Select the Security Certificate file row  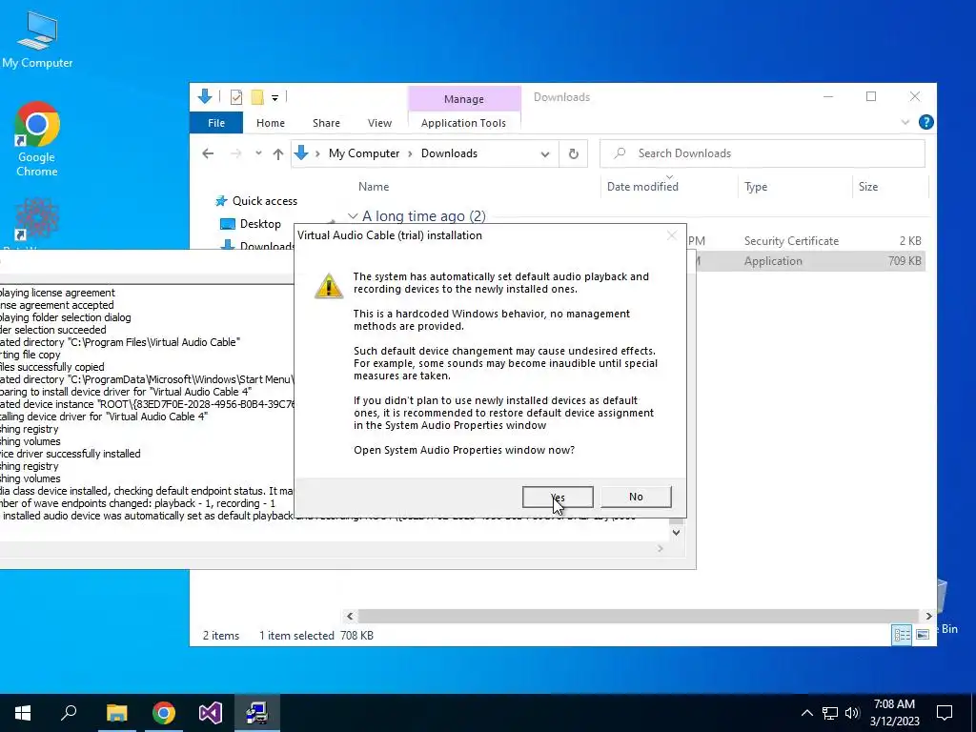tap(806, 241)
